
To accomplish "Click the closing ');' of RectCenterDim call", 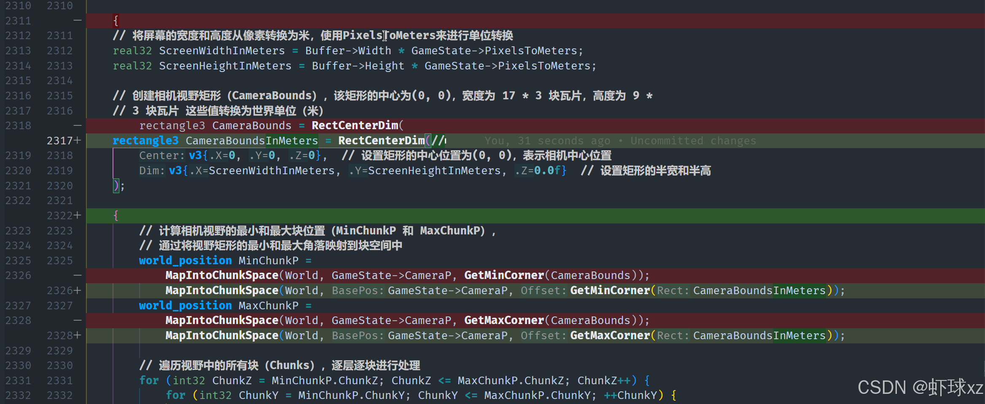I will [118, 186].
